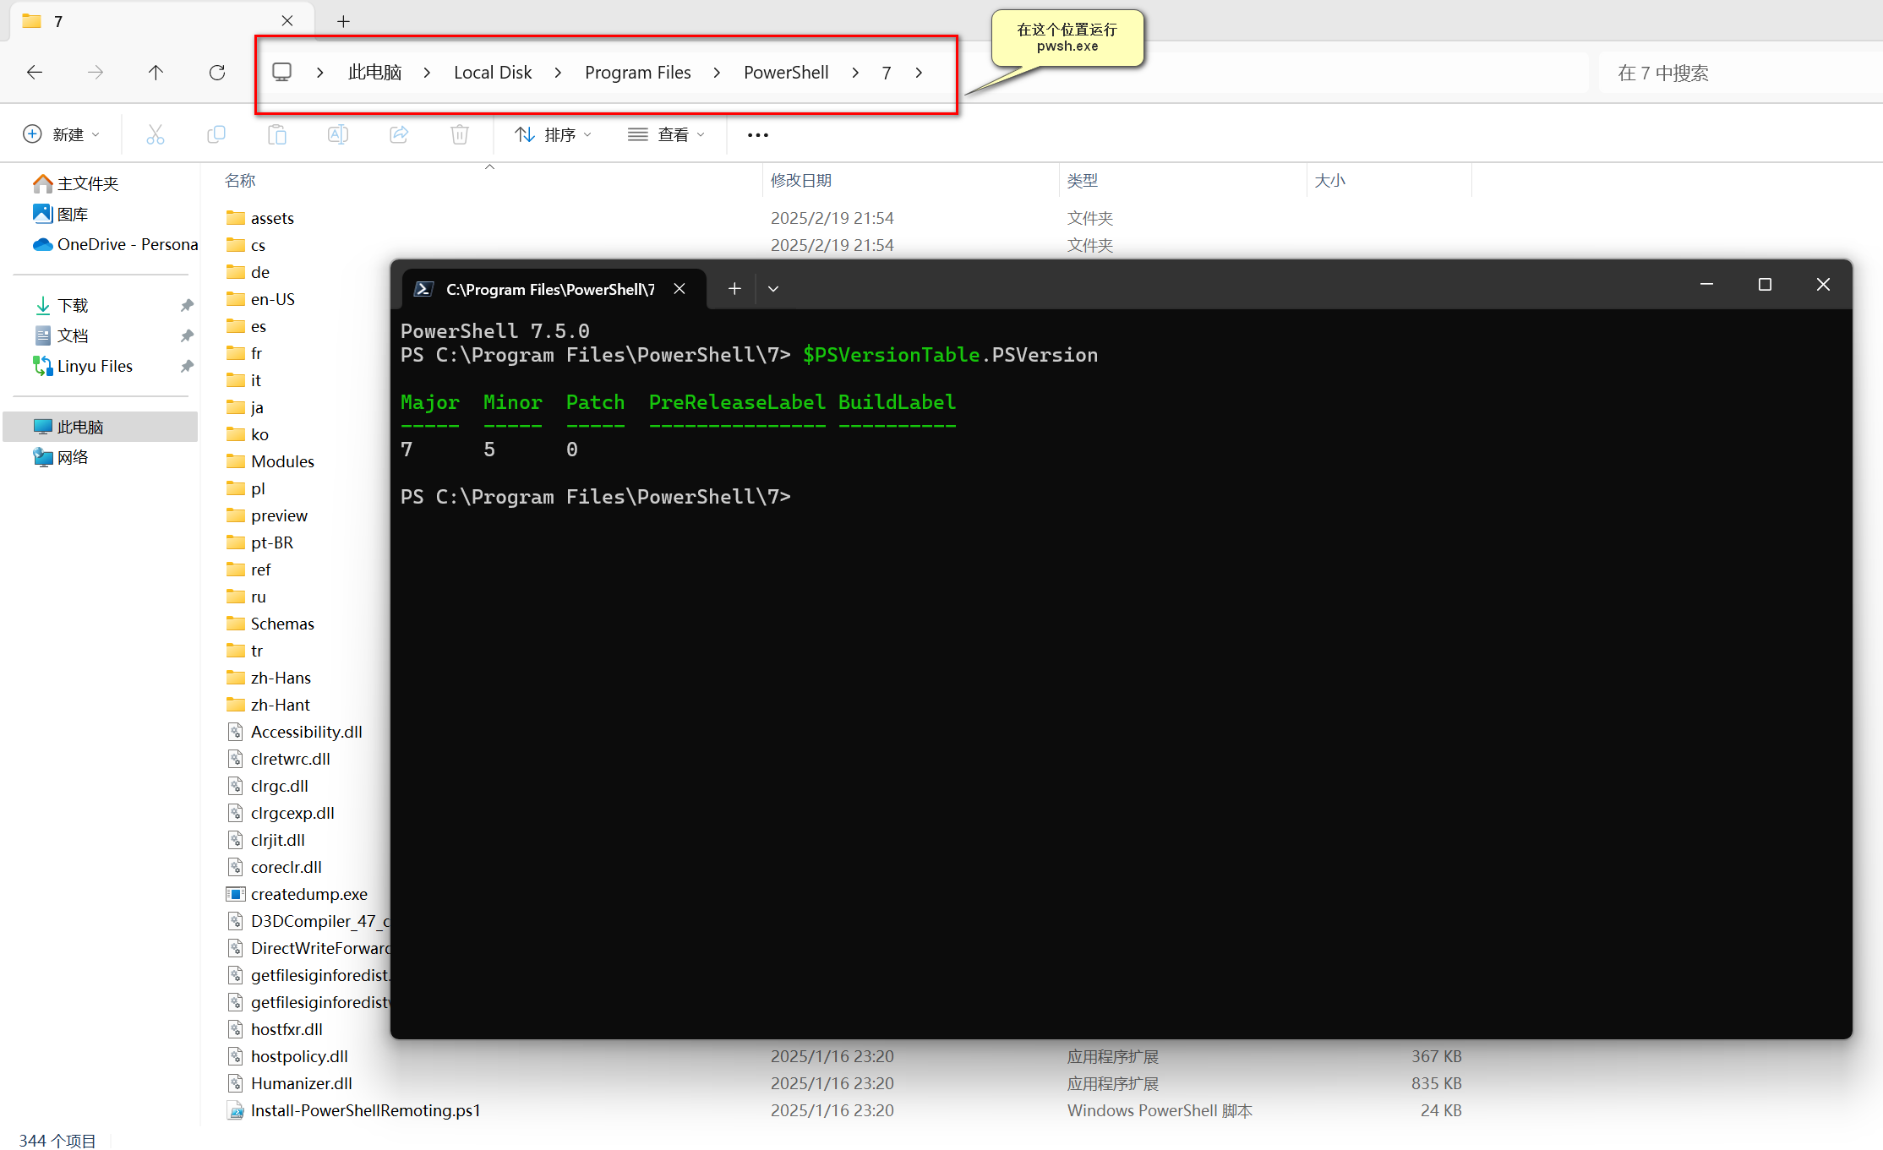Open 文档 documents quick access item
The image size is (1883, 1150).
61,335
